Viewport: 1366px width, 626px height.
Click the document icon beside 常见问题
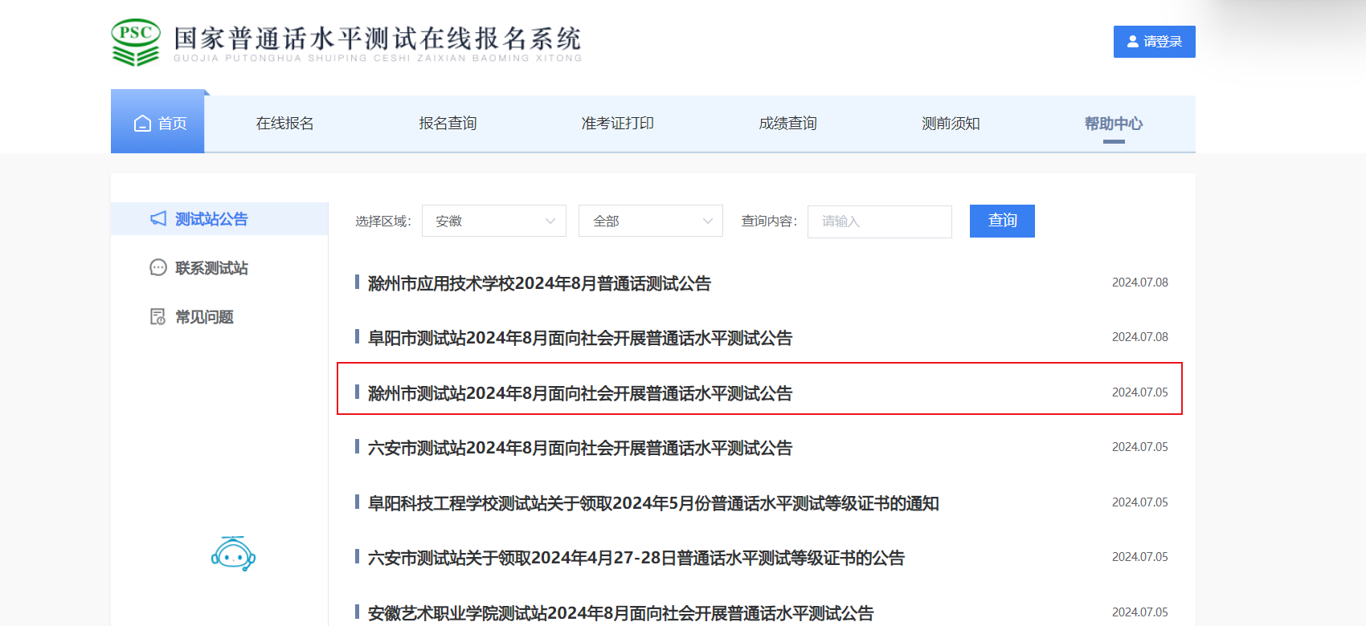tap(158, 317)
